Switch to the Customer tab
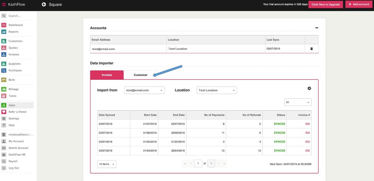374x181 pixels. pyautogui.click(x=140, y=75)
